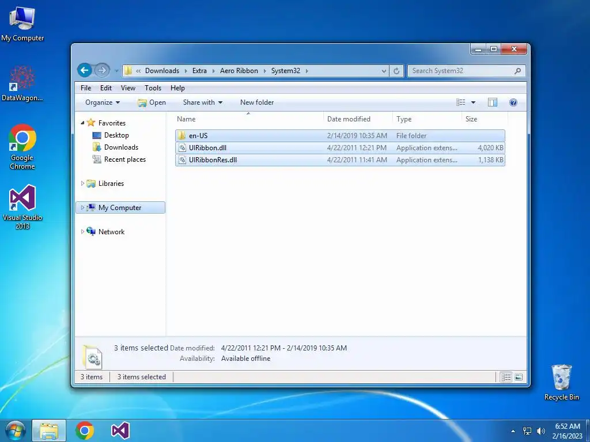Open the Organize dropdown
Image resolution: width=590 pixels, height=442 pixels.
(103, 102)
